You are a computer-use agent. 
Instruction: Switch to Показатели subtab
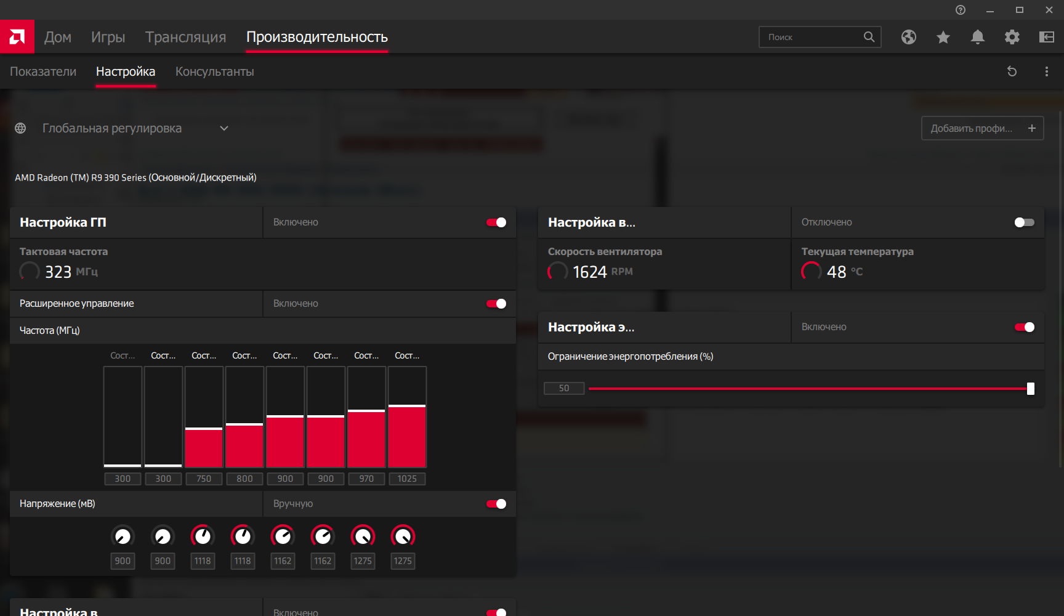pyautogui.click(x=43, y=71)
